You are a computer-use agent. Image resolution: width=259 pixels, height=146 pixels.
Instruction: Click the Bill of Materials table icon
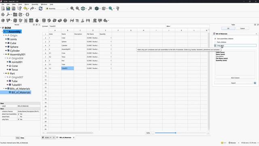pyautogui.click(x=31, y=21)
